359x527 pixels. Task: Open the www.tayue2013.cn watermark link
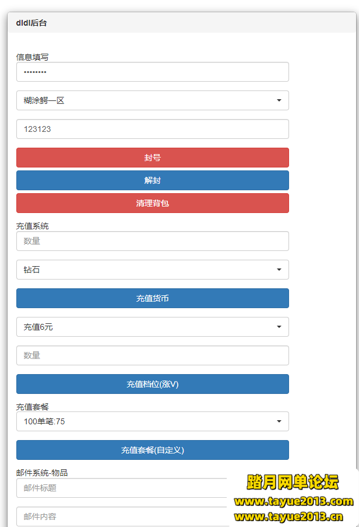(x=288, y=516)
